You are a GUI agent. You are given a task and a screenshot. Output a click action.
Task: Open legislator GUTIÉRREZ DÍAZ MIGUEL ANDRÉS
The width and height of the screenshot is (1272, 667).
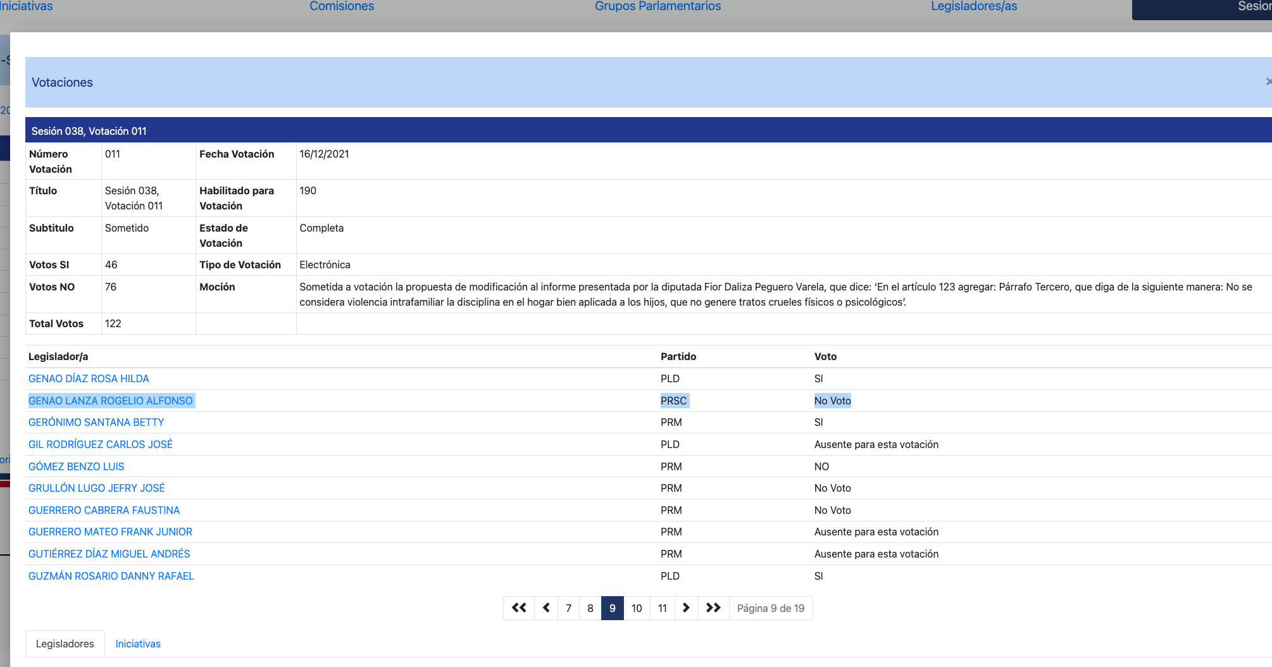click(x=109, y=554)
